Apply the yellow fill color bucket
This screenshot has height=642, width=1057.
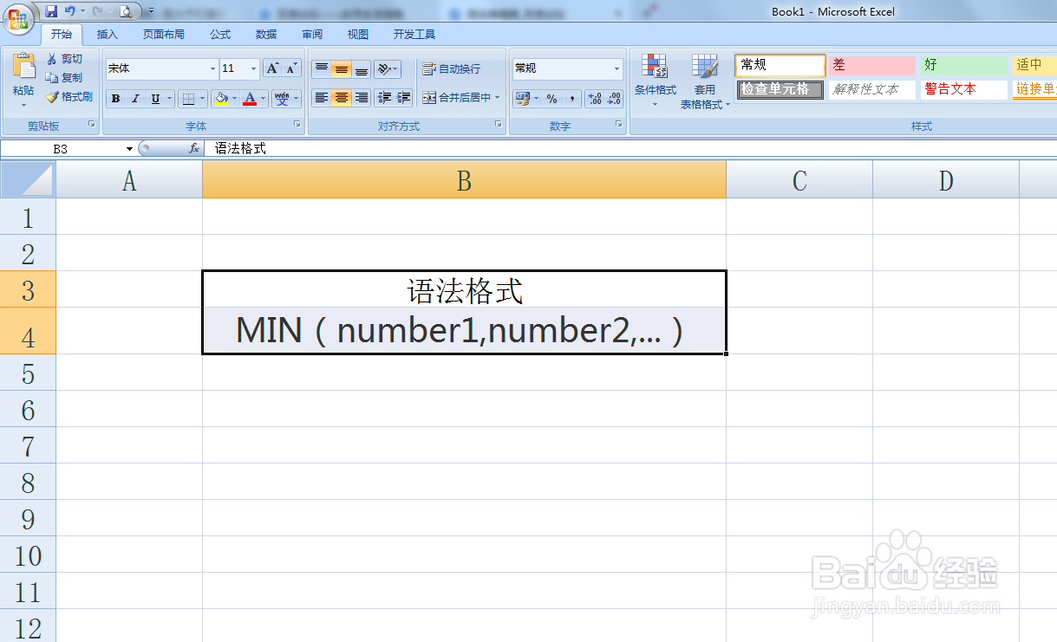point(221,99)
